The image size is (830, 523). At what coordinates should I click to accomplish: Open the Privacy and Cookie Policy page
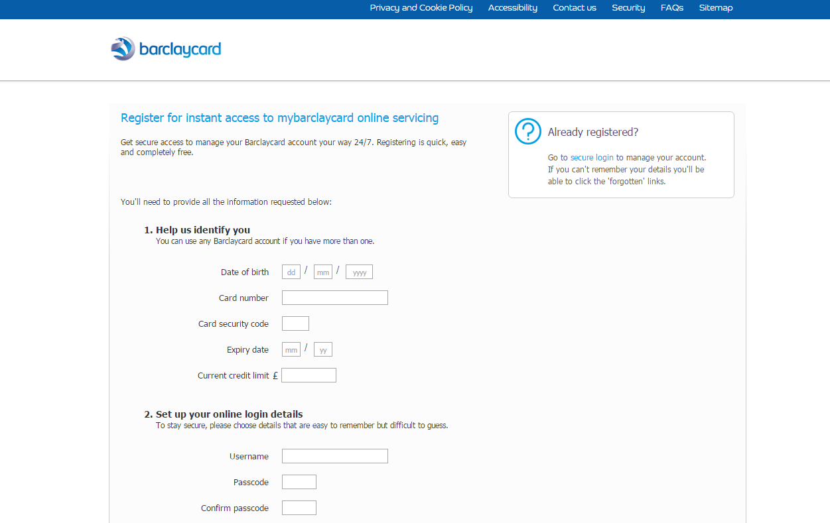[421, 8]
